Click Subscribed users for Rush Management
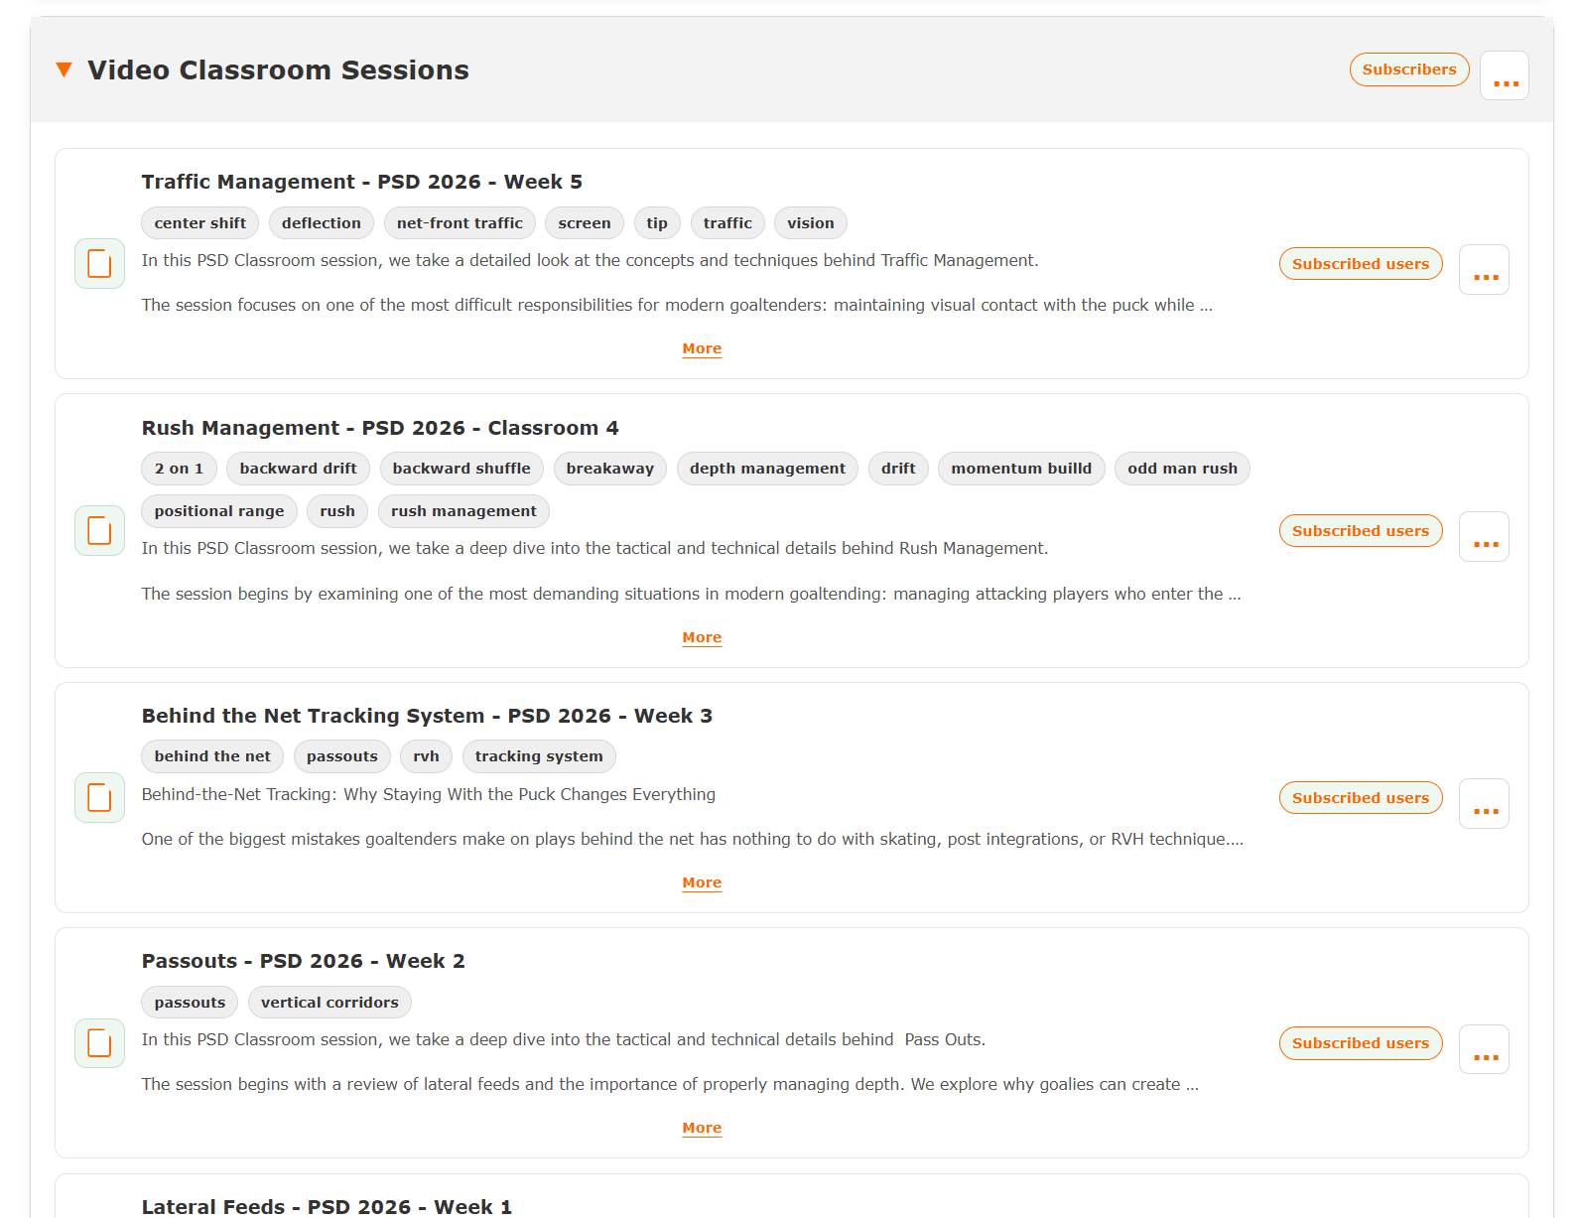 coord(1360,531)
